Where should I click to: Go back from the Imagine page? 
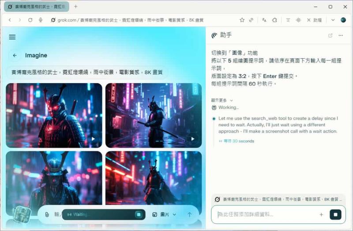click(15, 55)
